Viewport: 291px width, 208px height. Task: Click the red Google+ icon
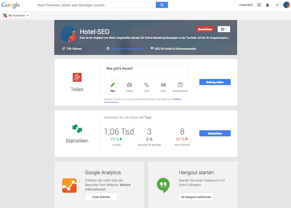pos(77,77)
